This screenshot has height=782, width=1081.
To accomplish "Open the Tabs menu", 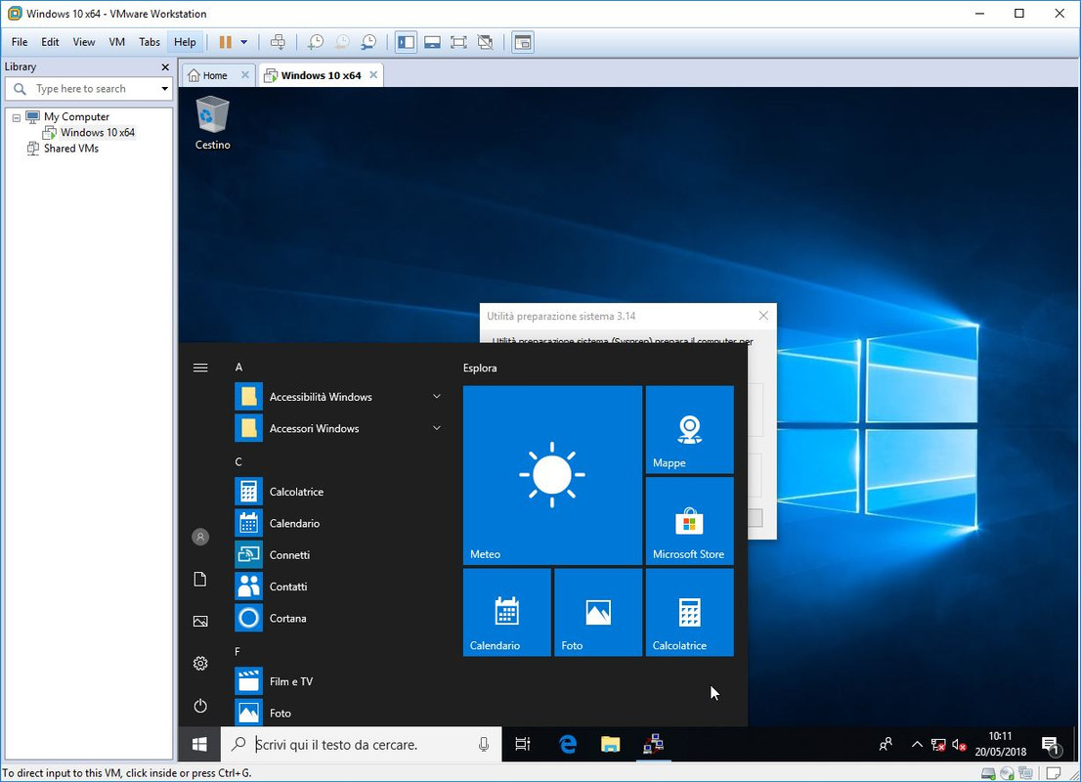I will click(149, 42).
